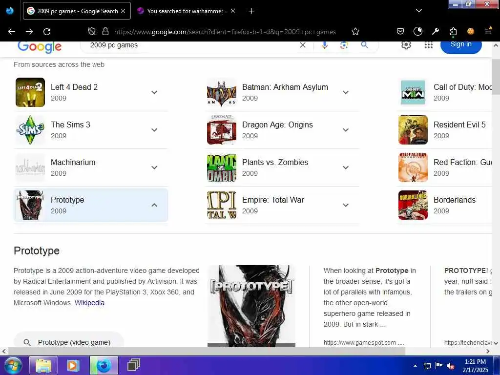Open the circular toolbar extension icon
This screenshot has width=500, height=375.
coord(418,31)
